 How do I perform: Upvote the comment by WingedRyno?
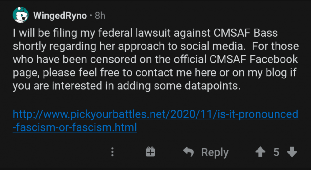259,152
